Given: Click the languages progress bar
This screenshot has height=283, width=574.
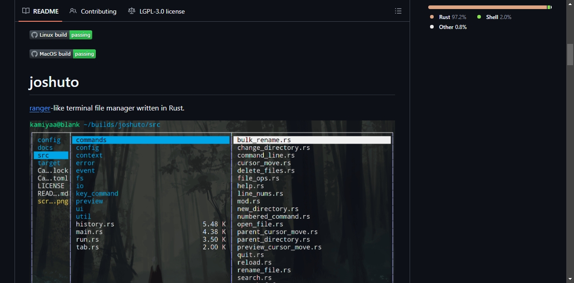Looking at the screenshot, I should 490,7.
